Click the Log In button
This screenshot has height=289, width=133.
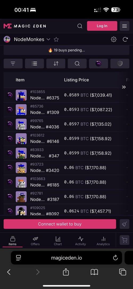tap(102, 26)
